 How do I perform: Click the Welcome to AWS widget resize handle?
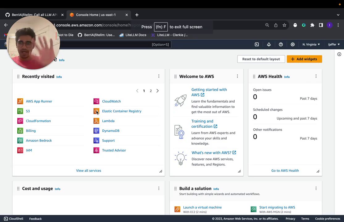tap(239, 171)
